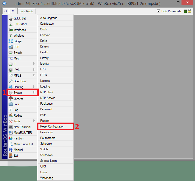Expand the System submenu arrow

click(34, 92)
